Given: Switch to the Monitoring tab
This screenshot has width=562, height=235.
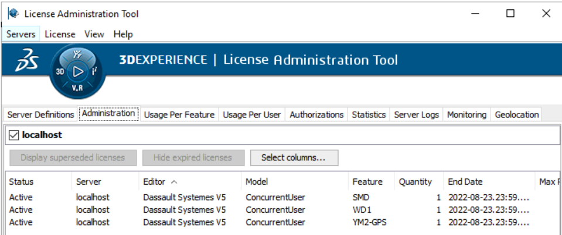Looking at the screenshot, I should tap(466, 115).
